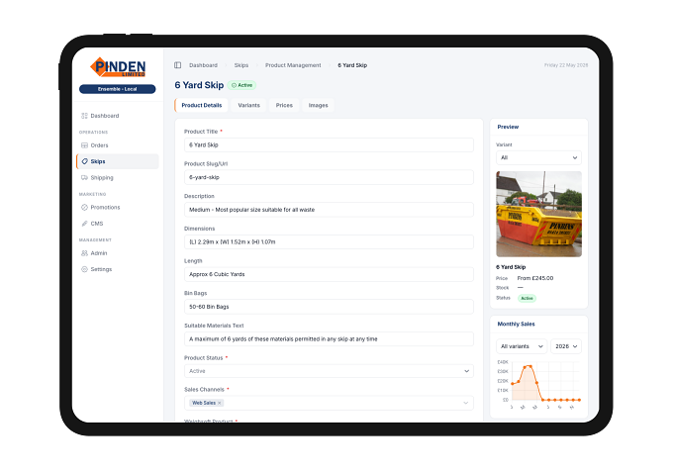Open the All variants sales filter
673x471 pixels.
tap(522, 346)
